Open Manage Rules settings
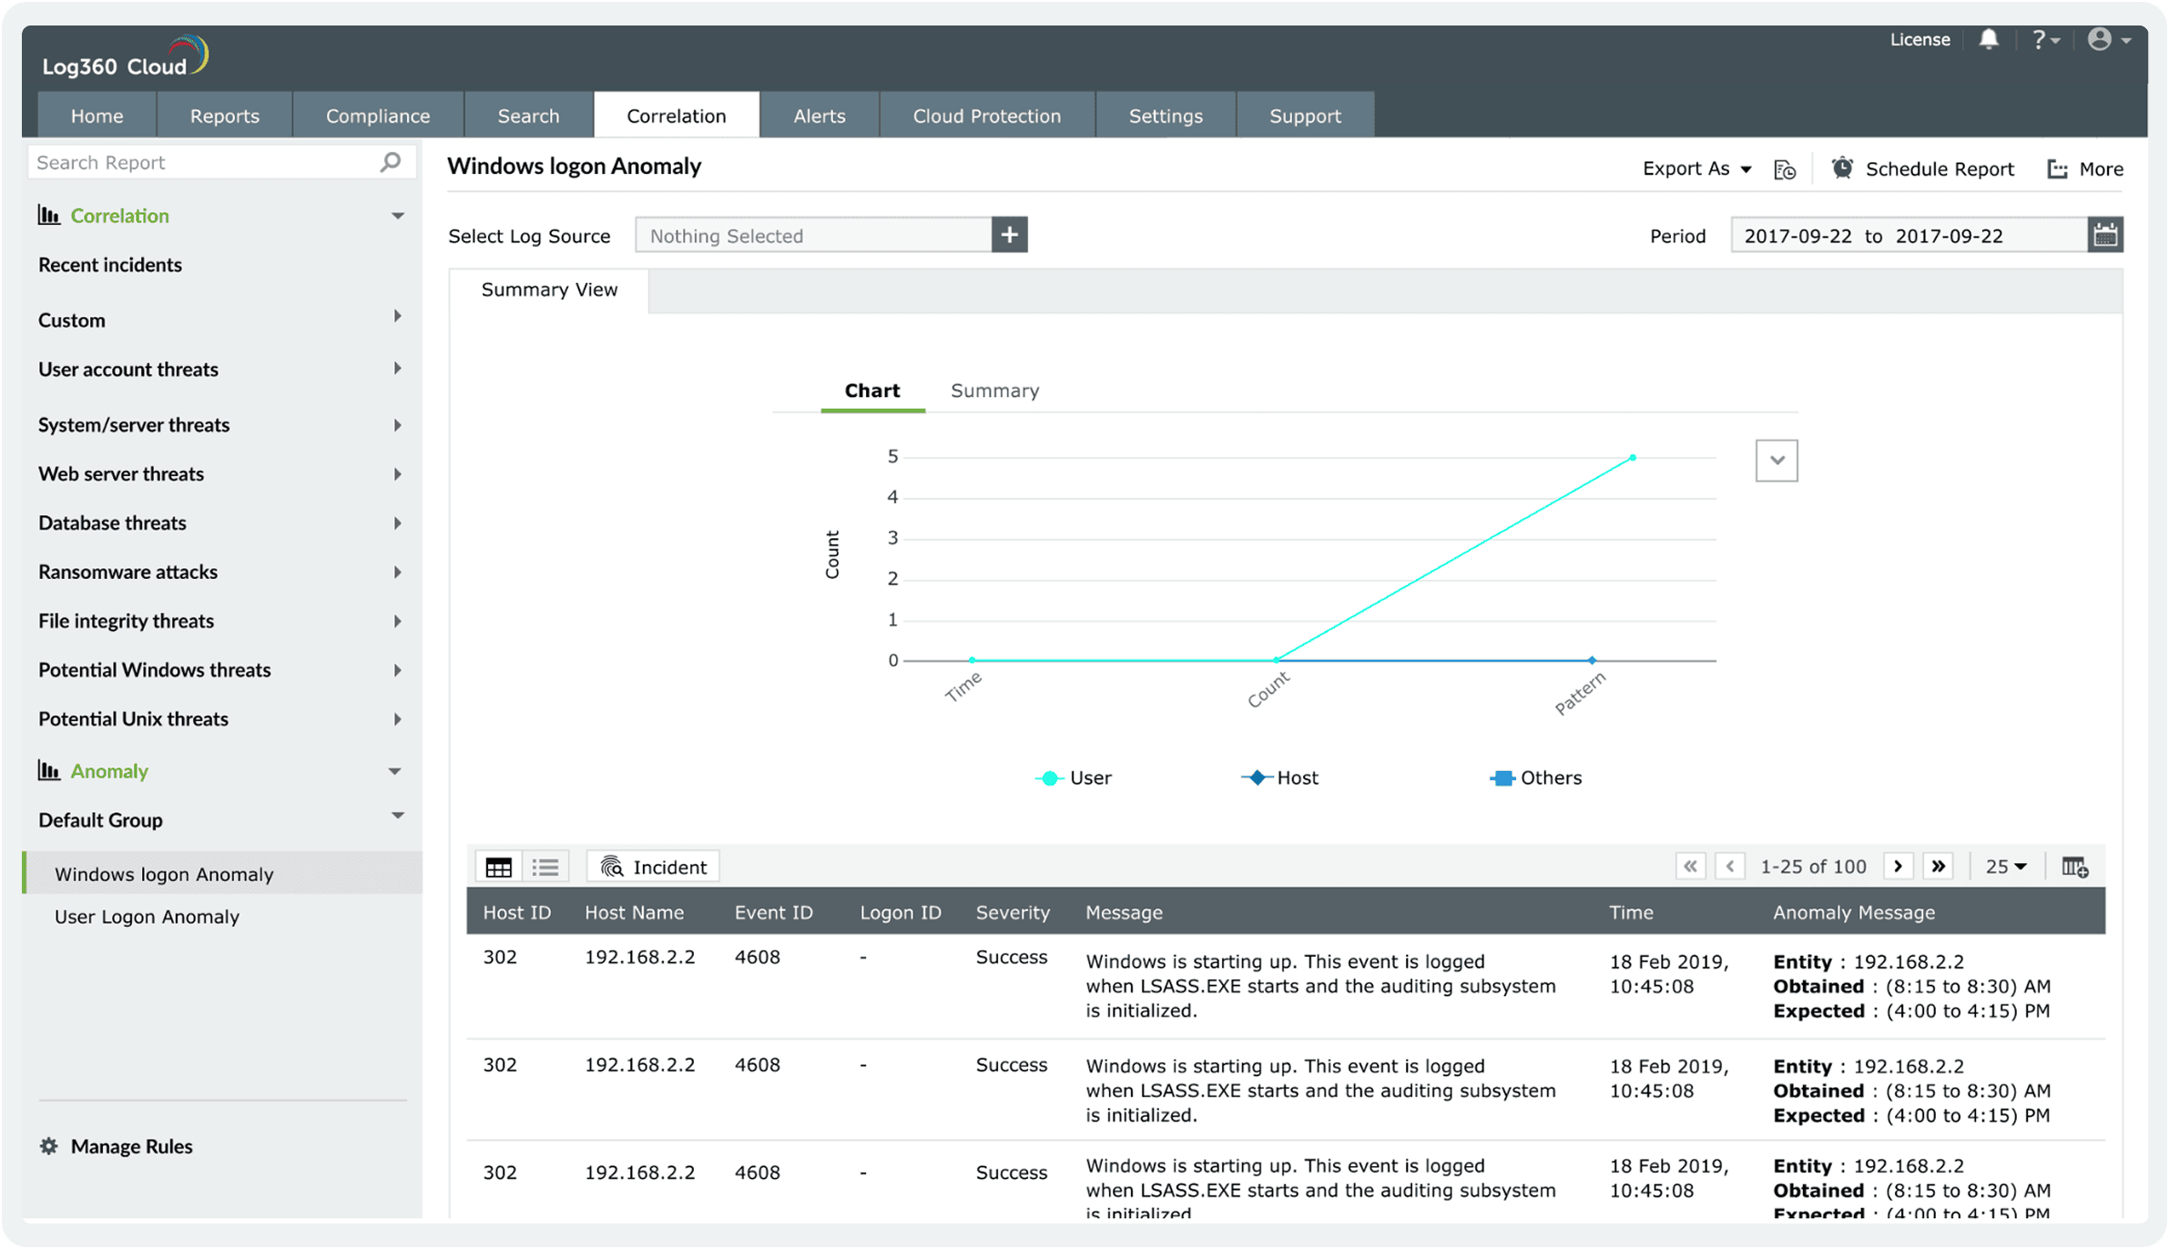This screenshot has width=2169, height=1249. coord(132,1146)
